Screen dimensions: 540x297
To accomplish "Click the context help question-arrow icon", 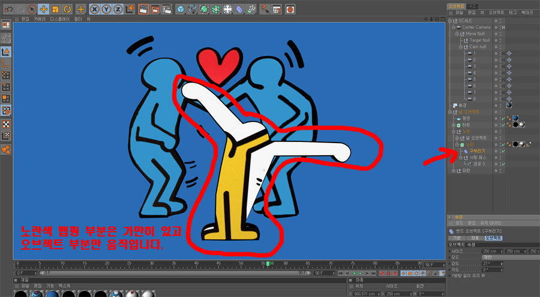I will click(x=265, y=10).
